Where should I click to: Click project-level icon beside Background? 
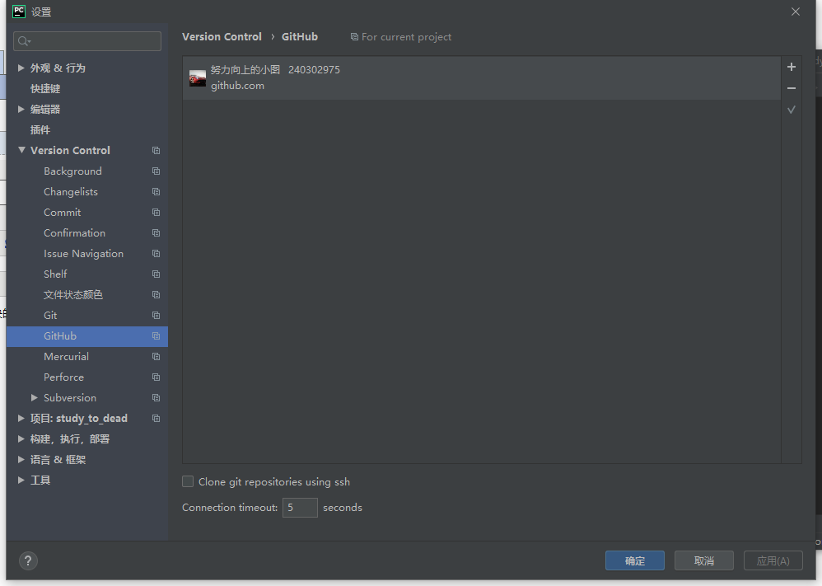click(x=156, y=171)
